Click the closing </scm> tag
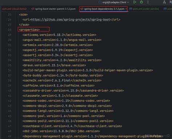Viewport: 172px width, 139px height. (x=24, y=25)
